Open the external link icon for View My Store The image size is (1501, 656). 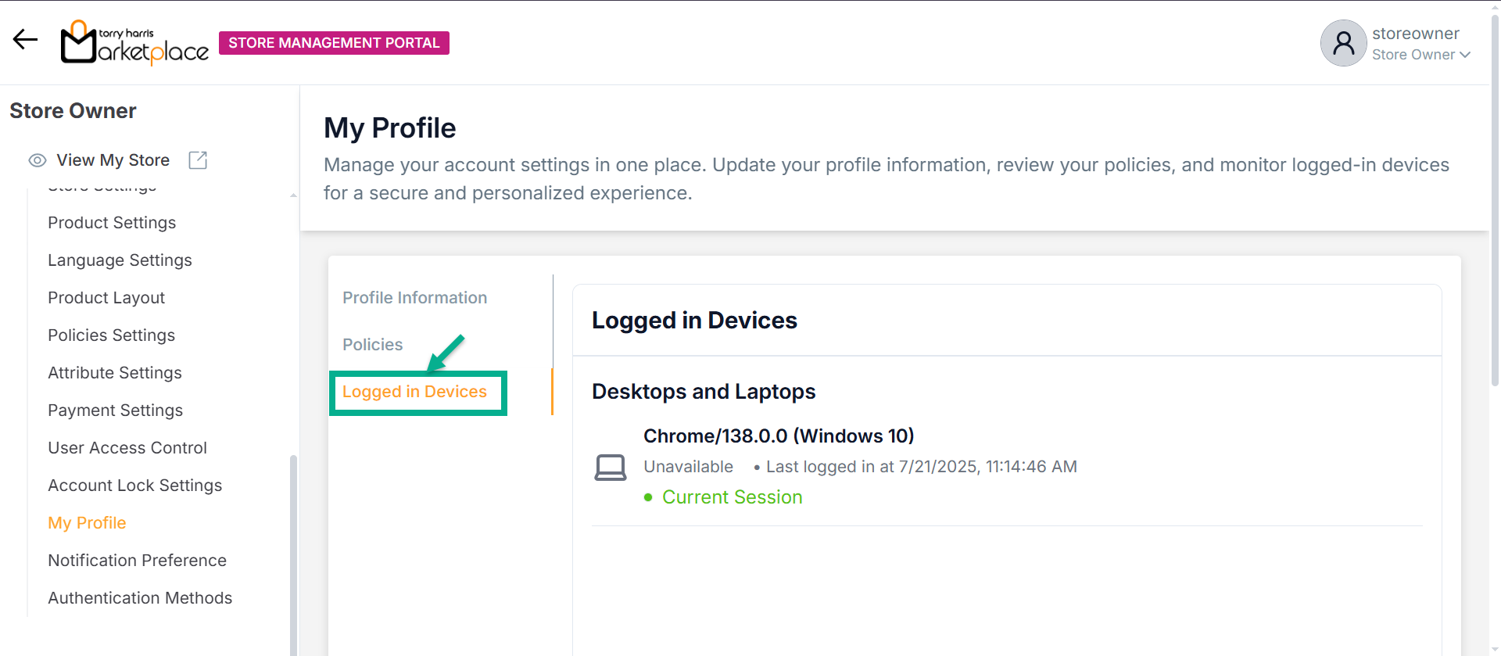tap(198, 160)
